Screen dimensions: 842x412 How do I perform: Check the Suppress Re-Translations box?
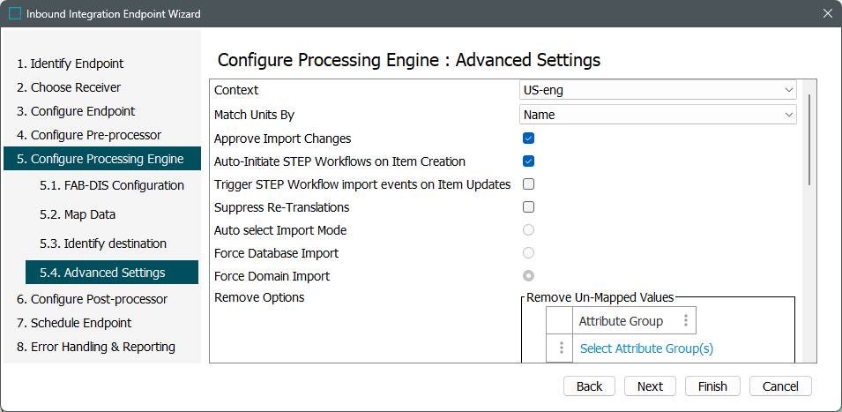(x=529, y=207)
